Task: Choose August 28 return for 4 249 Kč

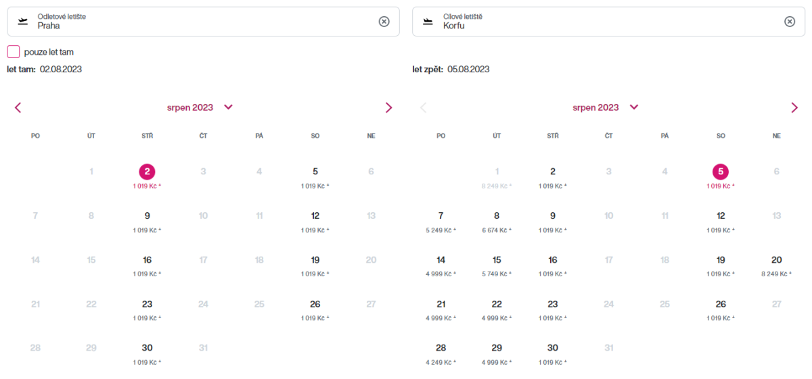Action: (x=441, y=348)
